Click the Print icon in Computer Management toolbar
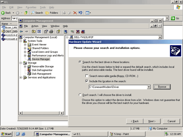This screenshot has height=137, width=183. pos(51,31)
